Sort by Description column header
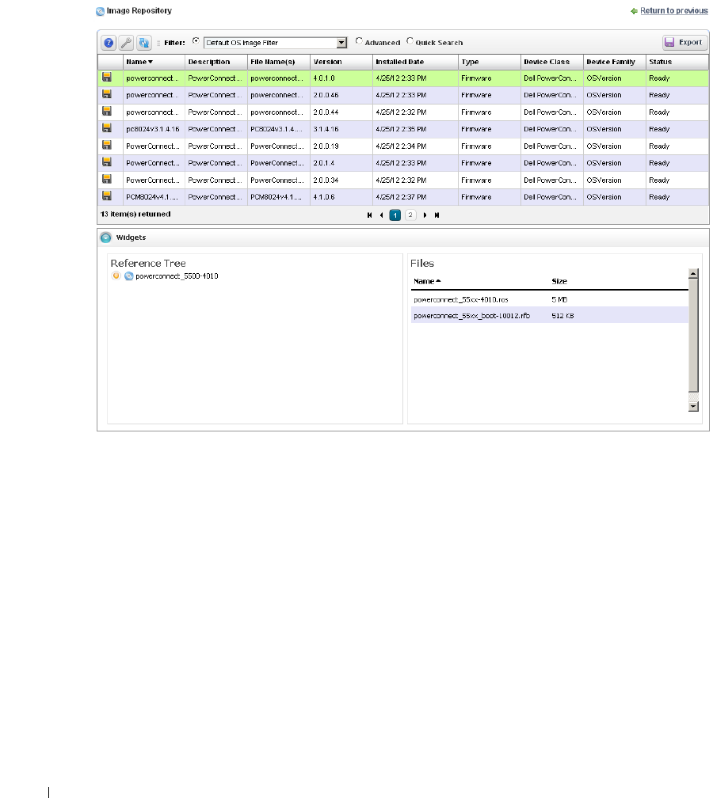713x798 pixels. tap(209, 62)
